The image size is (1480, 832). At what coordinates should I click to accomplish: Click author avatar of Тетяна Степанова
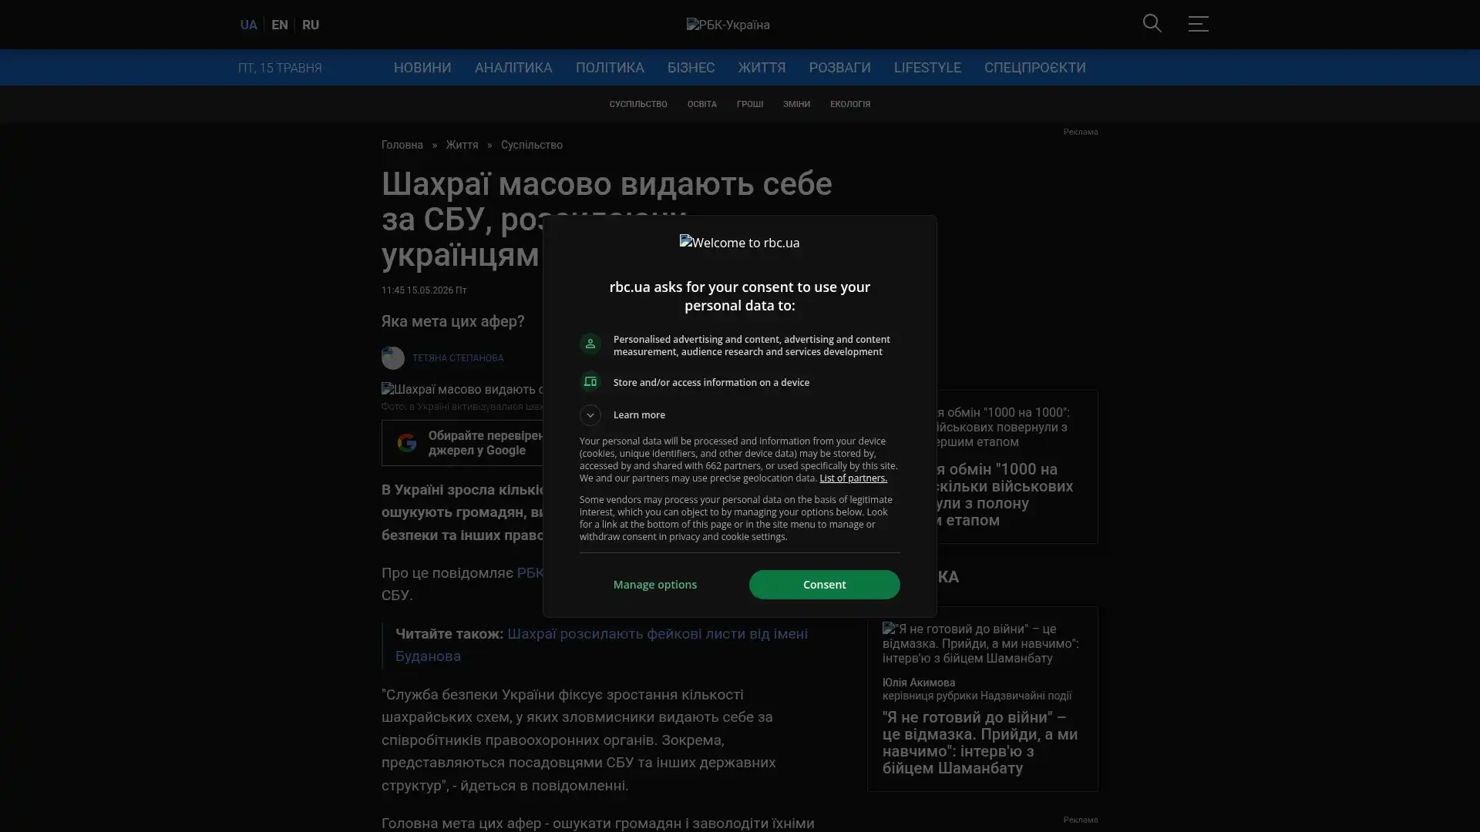pyautogui.click(x=392, y=358)
